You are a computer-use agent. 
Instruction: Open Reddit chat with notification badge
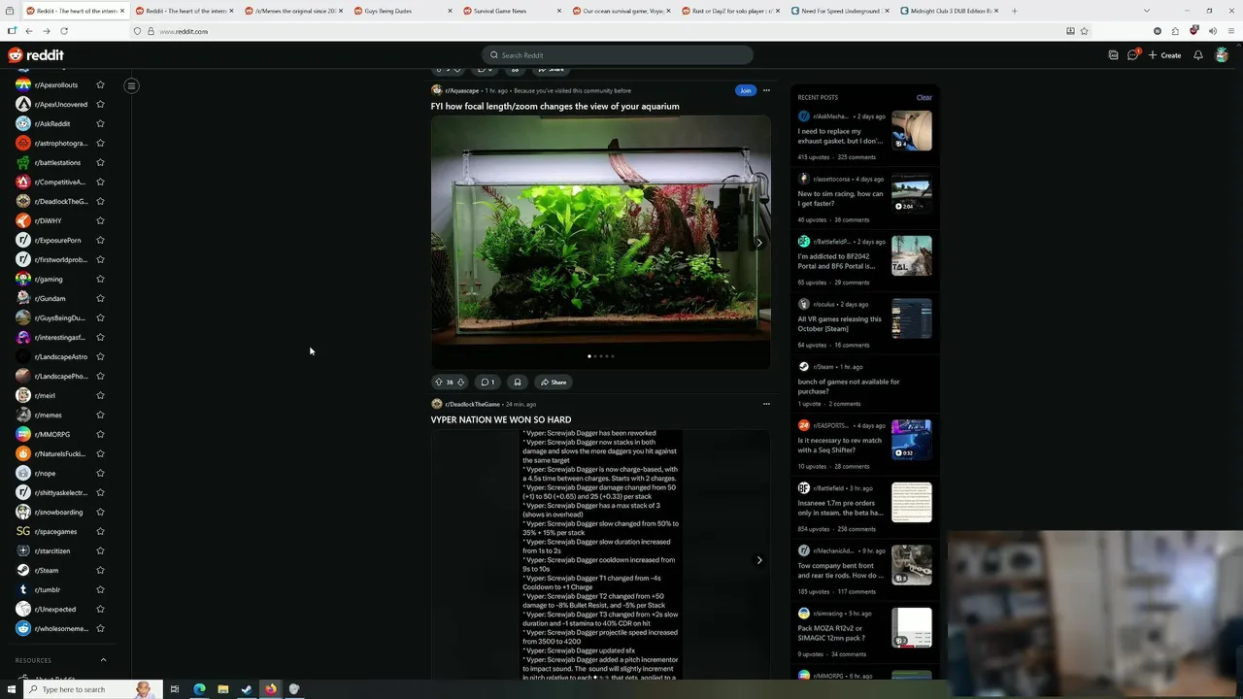pos(1133,55)
